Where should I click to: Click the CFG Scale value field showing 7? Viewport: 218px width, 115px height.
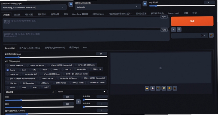102,110
